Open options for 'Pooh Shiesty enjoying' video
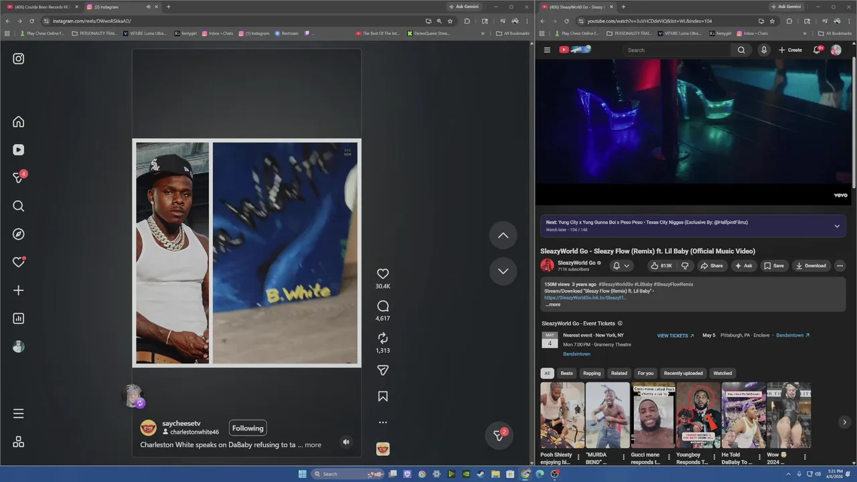The width and height of the screenshot is (857, 482). pos(578,457)
